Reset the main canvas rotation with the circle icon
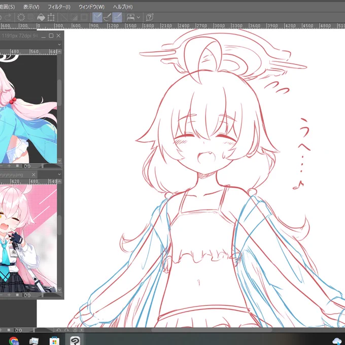The width and height of the screenshot is (345, 345). point(75,330)
